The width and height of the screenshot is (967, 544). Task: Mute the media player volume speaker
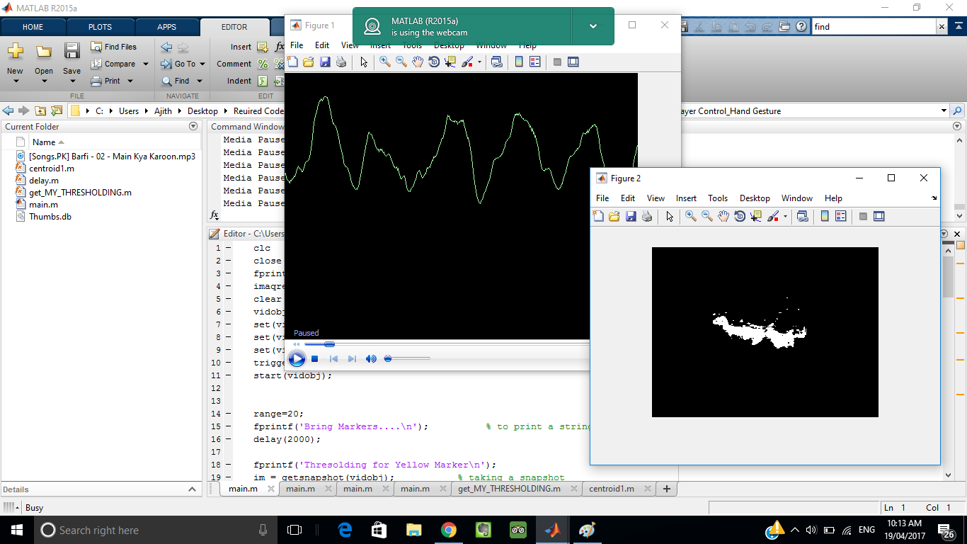point(371,359)
